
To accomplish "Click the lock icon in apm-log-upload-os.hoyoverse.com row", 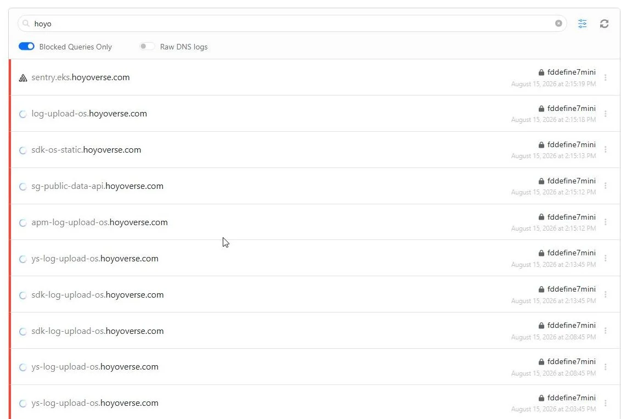I will pyautogui.click(x=541, y=217).
